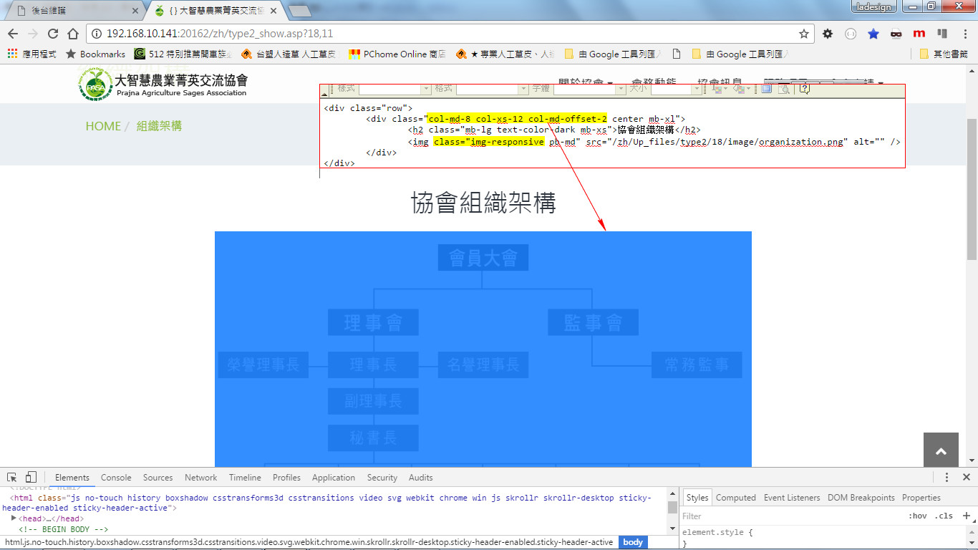The height and width of the screenshot is (550, 978).
Task: Click the help question-mark icon in the editor toolbar
Action: coord(805,90)
